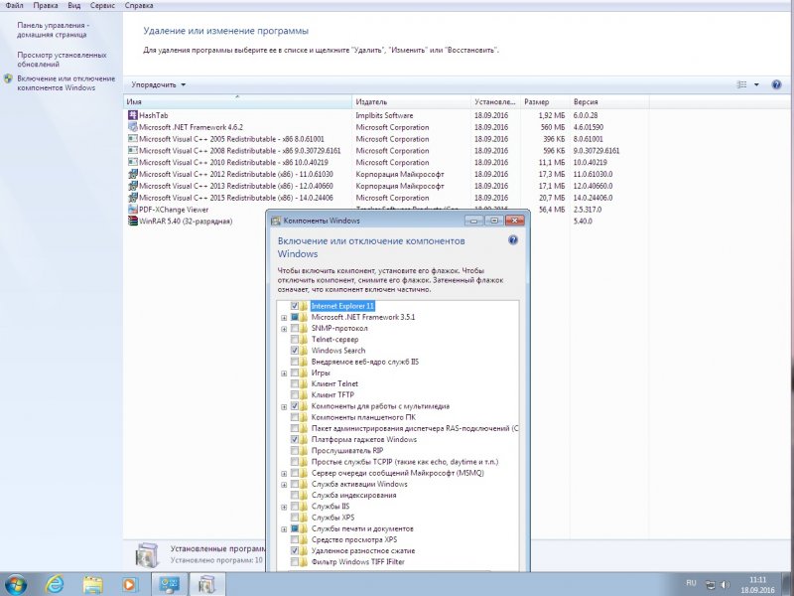The height and width of the screenshot is (596, 794).
Task: Open the Справка menu
Action: click(138, 6)
